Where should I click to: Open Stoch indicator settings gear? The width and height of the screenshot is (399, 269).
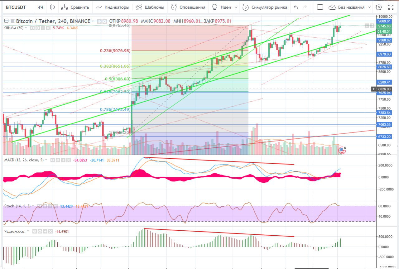click(x=46, y=206)
